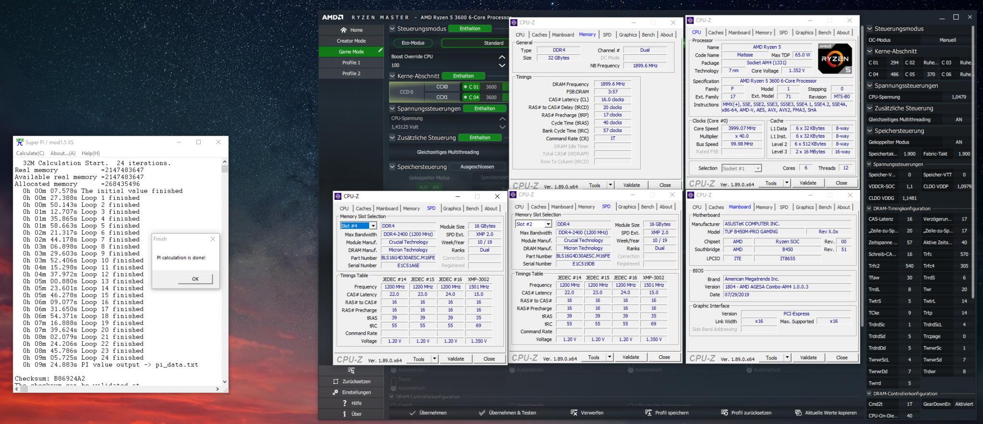The height and width of the screenshot is (424, 983).
Task: Collapse DRAM-Controllerkonfiguration in right panel
Action: pyautogui.click(x=869, y=393)
